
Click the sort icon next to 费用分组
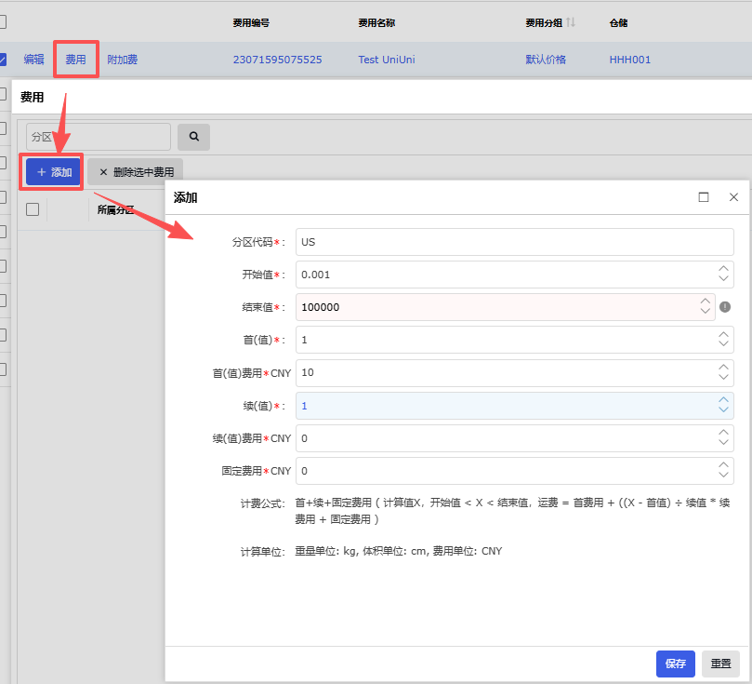571,22
